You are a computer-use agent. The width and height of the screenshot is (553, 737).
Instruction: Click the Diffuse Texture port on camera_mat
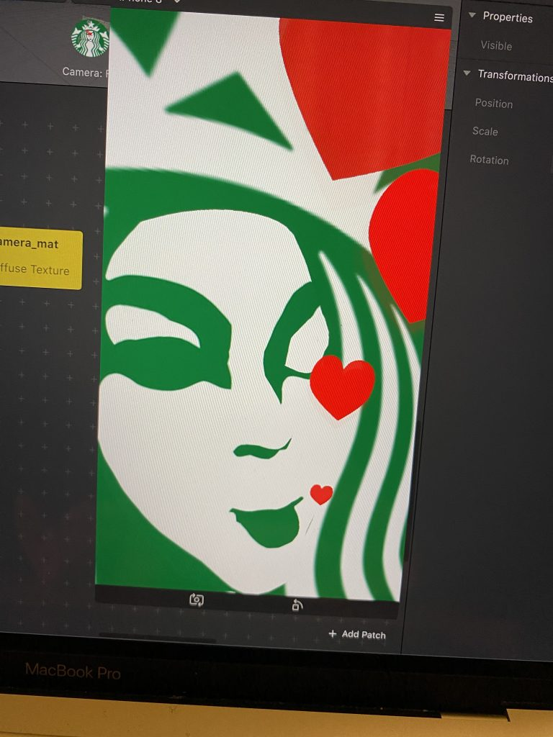point(35,271)
